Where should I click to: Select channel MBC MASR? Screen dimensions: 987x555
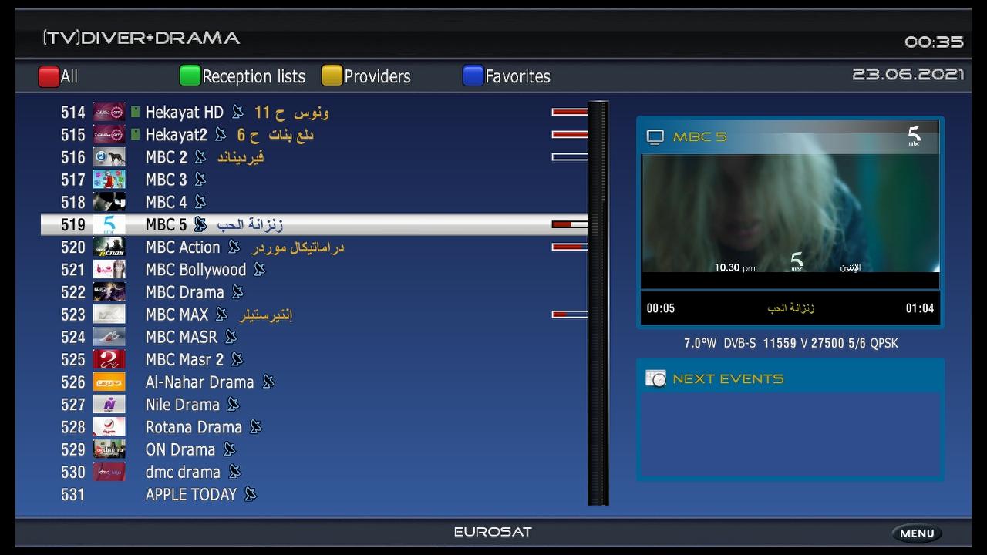pos(315,337)
